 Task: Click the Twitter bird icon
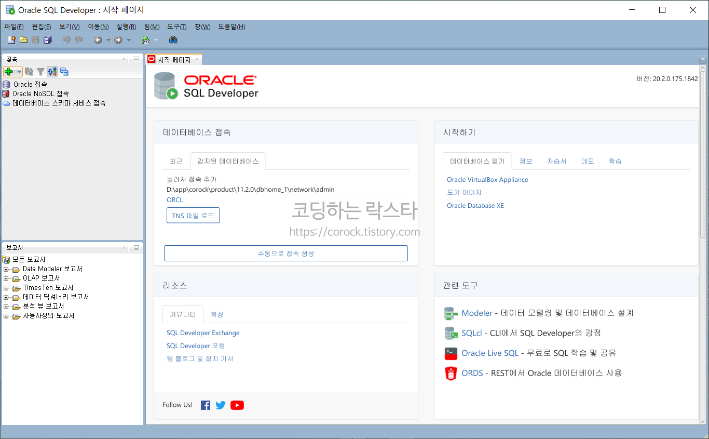click(x=221, y=405)
